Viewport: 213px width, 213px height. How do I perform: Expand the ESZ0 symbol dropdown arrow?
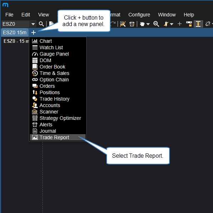pos(33,24)
